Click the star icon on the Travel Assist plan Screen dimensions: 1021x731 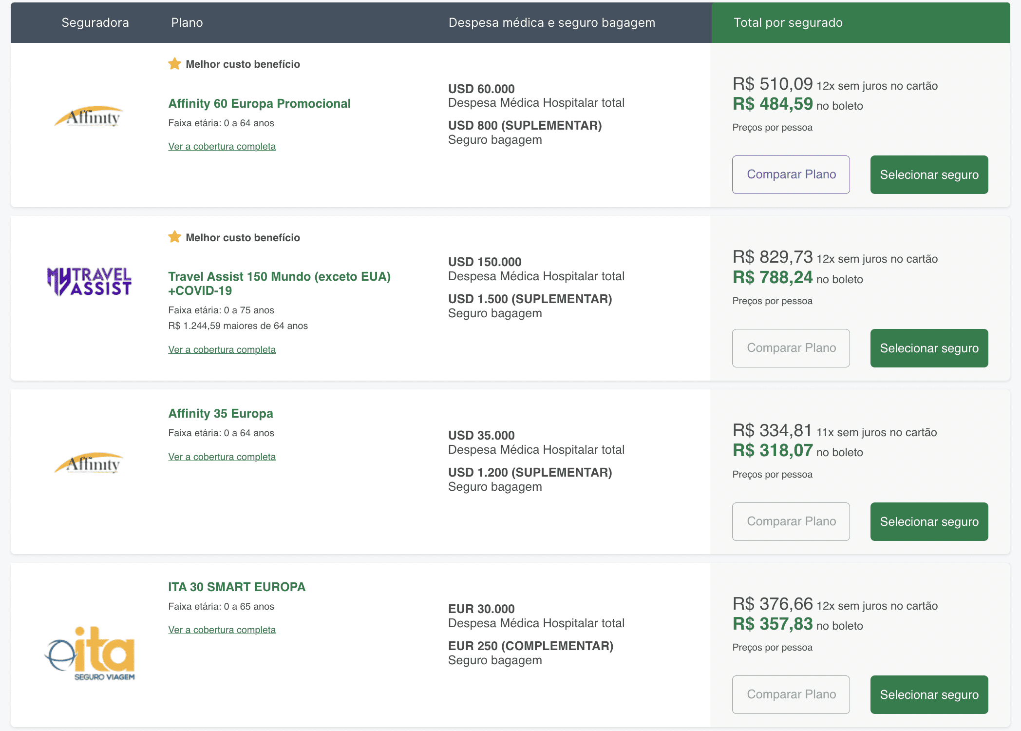coord(174,237)
